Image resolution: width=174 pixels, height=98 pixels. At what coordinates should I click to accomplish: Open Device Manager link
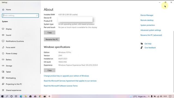(x=147, y=15)
